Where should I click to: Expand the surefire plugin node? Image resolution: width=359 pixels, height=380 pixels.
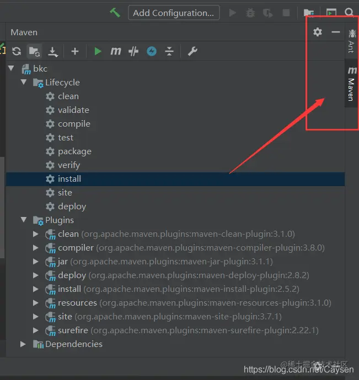pos(36,330)
